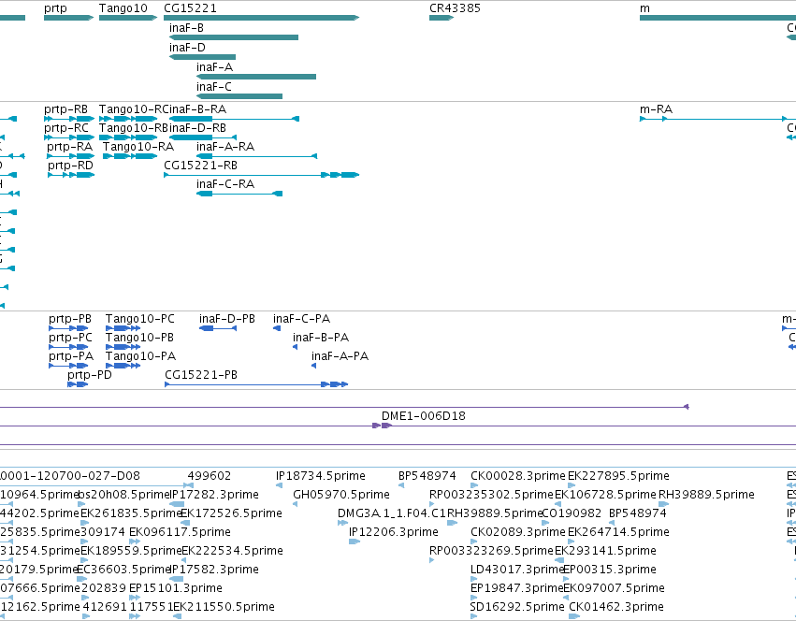This screenshot has width=796, height=621.
Task: Click the Tango10 gene bar above Tango10-RC
Action: 128,18
